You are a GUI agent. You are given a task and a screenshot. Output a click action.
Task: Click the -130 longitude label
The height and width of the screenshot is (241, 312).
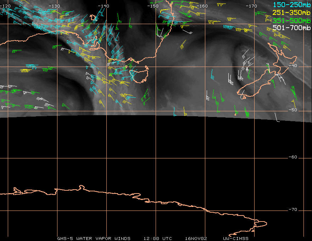click(54, 6)
